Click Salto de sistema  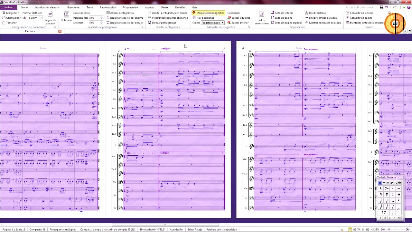click(282, 13)
